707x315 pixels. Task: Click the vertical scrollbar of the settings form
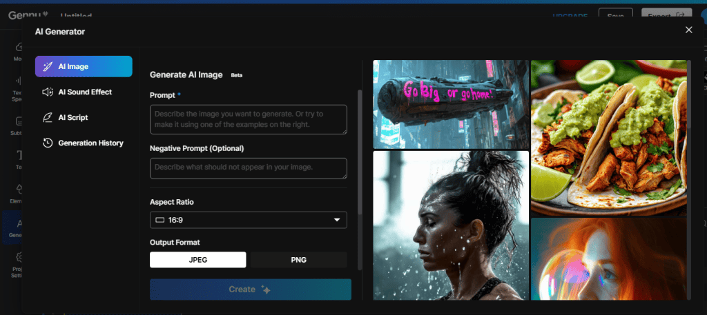click(359, 152)
